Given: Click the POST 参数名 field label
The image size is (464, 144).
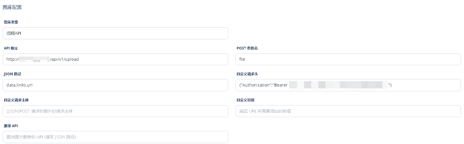Looking at the screenshot, I should click(x=247, y=48).
